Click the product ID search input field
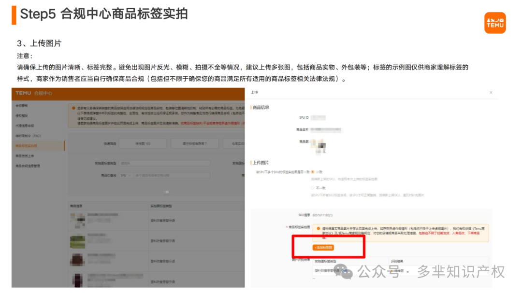 172,175
